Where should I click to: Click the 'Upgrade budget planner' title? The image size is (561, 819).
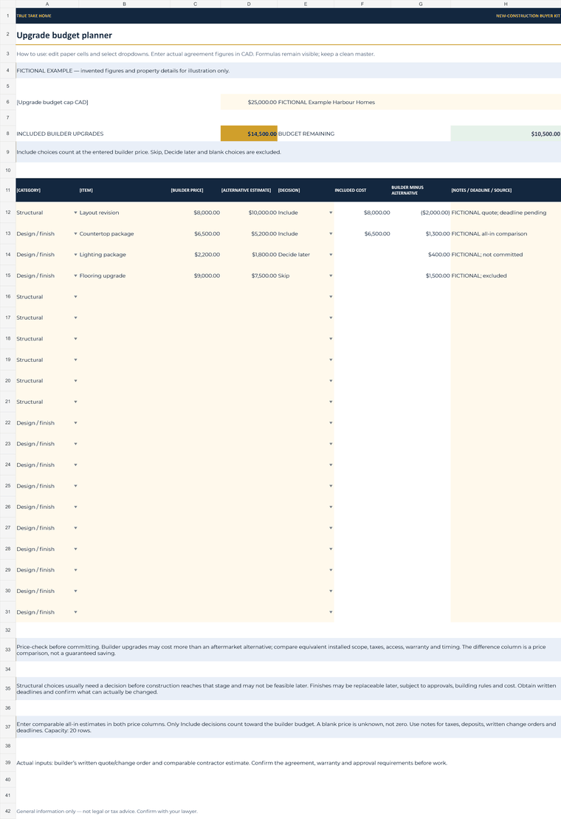pyautogui.click(x=64, y=35)
